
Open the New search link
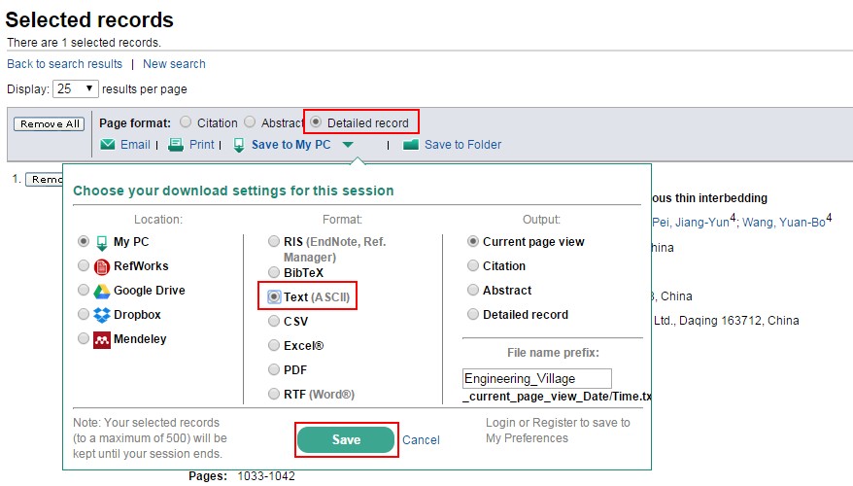[x=174, y=64]
